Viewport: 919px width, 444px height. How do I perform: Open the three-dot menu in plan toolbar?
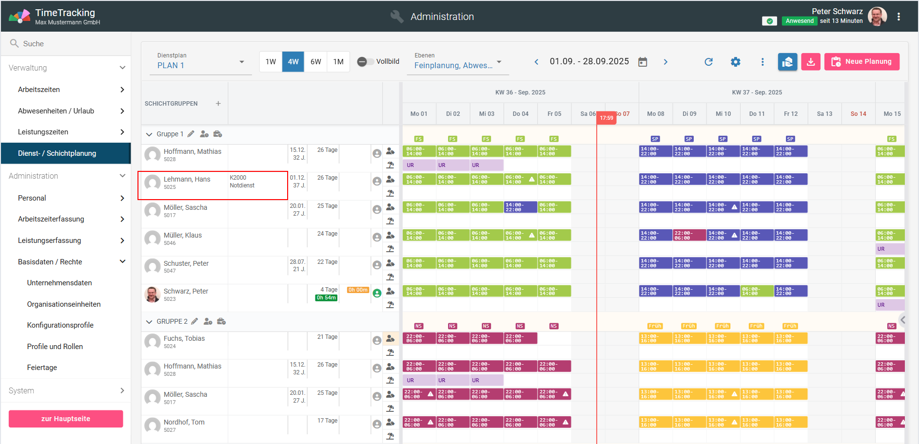763,62
